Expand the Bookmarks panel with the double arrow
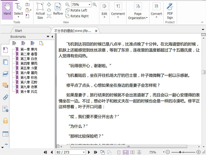 [x=48, y=37]
